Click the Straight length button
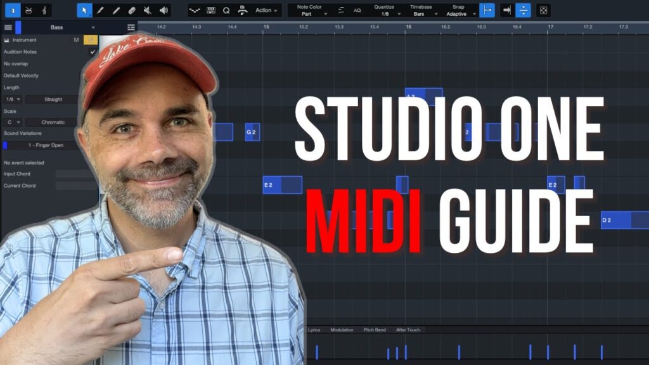This screenshot has height=365, width=649. pyautogui.click(x=53, y=99)
